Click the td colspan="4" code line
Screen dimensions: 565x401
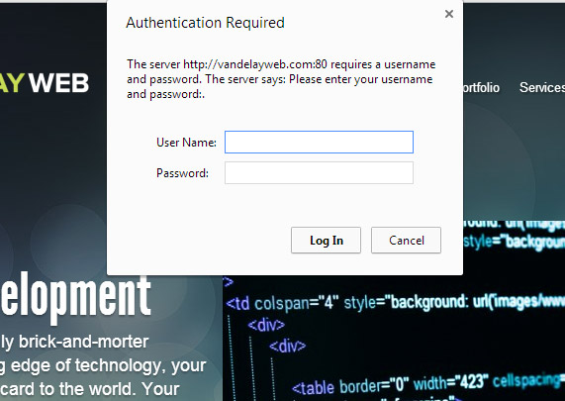click(395, 302)
